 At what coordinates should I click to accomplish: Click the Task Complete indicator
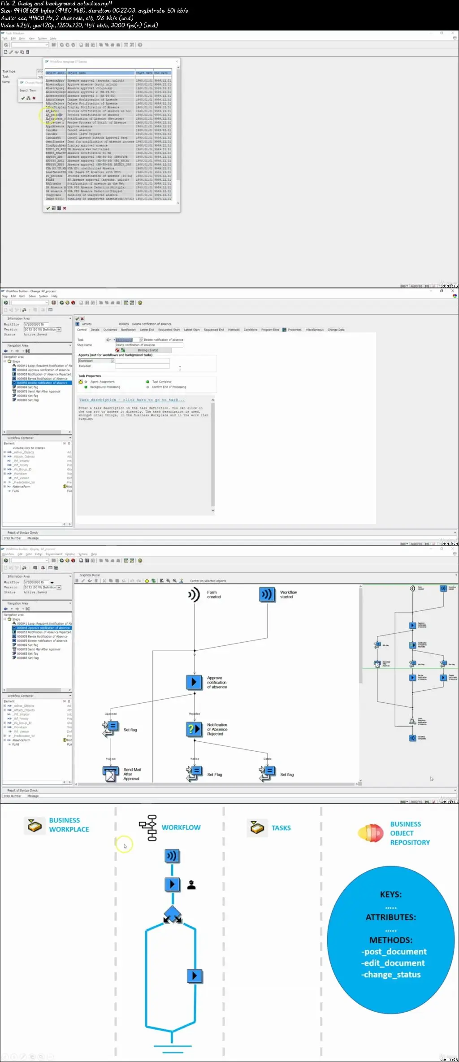(x=148, y=382)
